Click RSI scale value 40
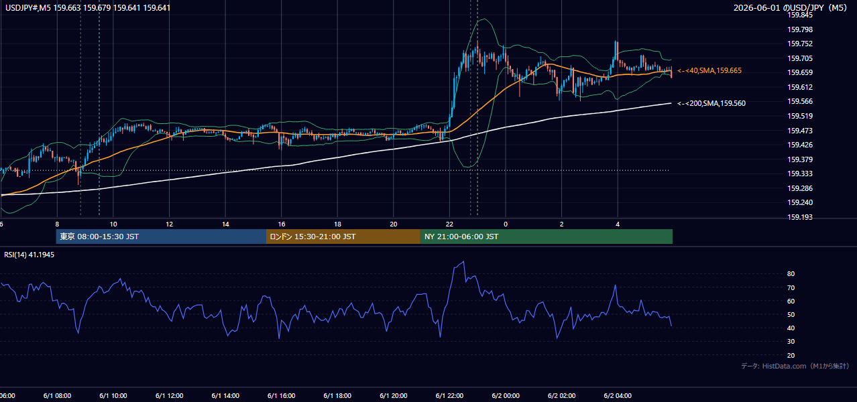 [791, 328]
